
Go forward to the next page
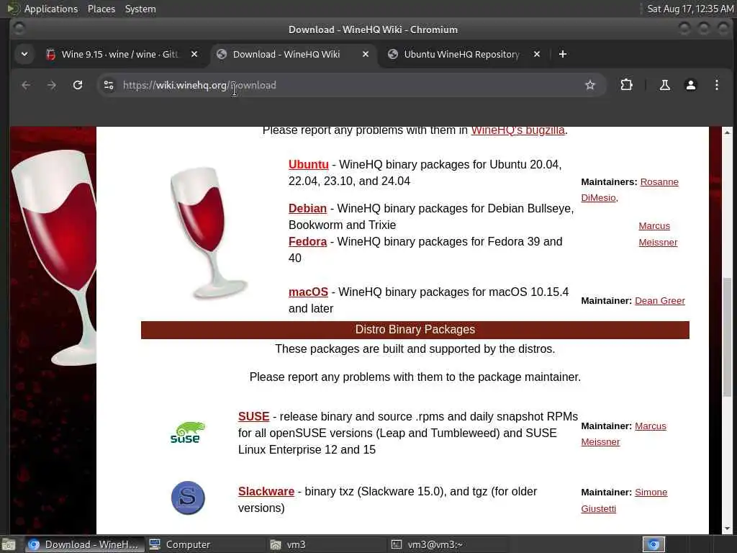click(x=52, y=85)
